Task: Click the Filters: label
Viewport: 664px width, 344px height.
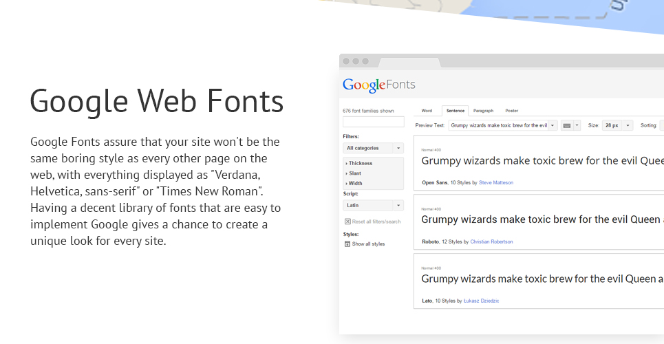Action: tap(351, 137)
